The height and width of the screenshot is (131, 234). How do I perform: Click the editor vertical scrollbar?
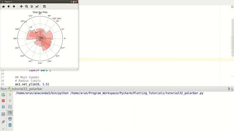[233, 38]
